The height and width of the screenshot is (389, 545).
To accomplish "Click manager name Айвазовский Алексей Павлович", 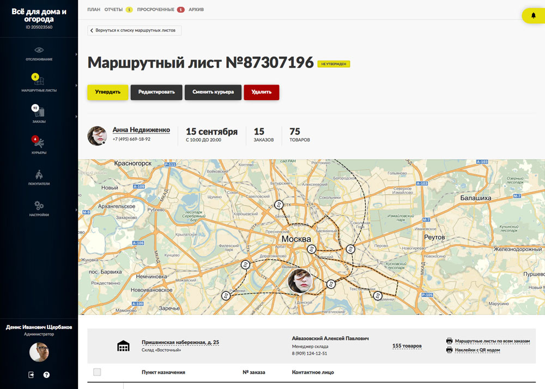I will [330, 338].
